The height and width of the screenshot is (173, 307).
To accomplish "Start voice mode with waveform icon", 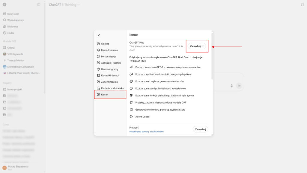I will [239, 86].
